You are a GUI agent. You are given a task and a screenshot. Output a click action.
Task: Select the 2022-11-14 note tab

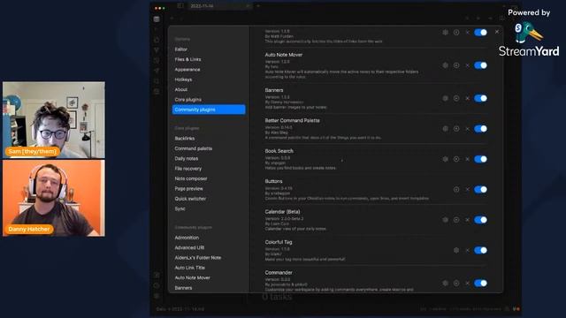pyautogui.click(x=218, y=6)
